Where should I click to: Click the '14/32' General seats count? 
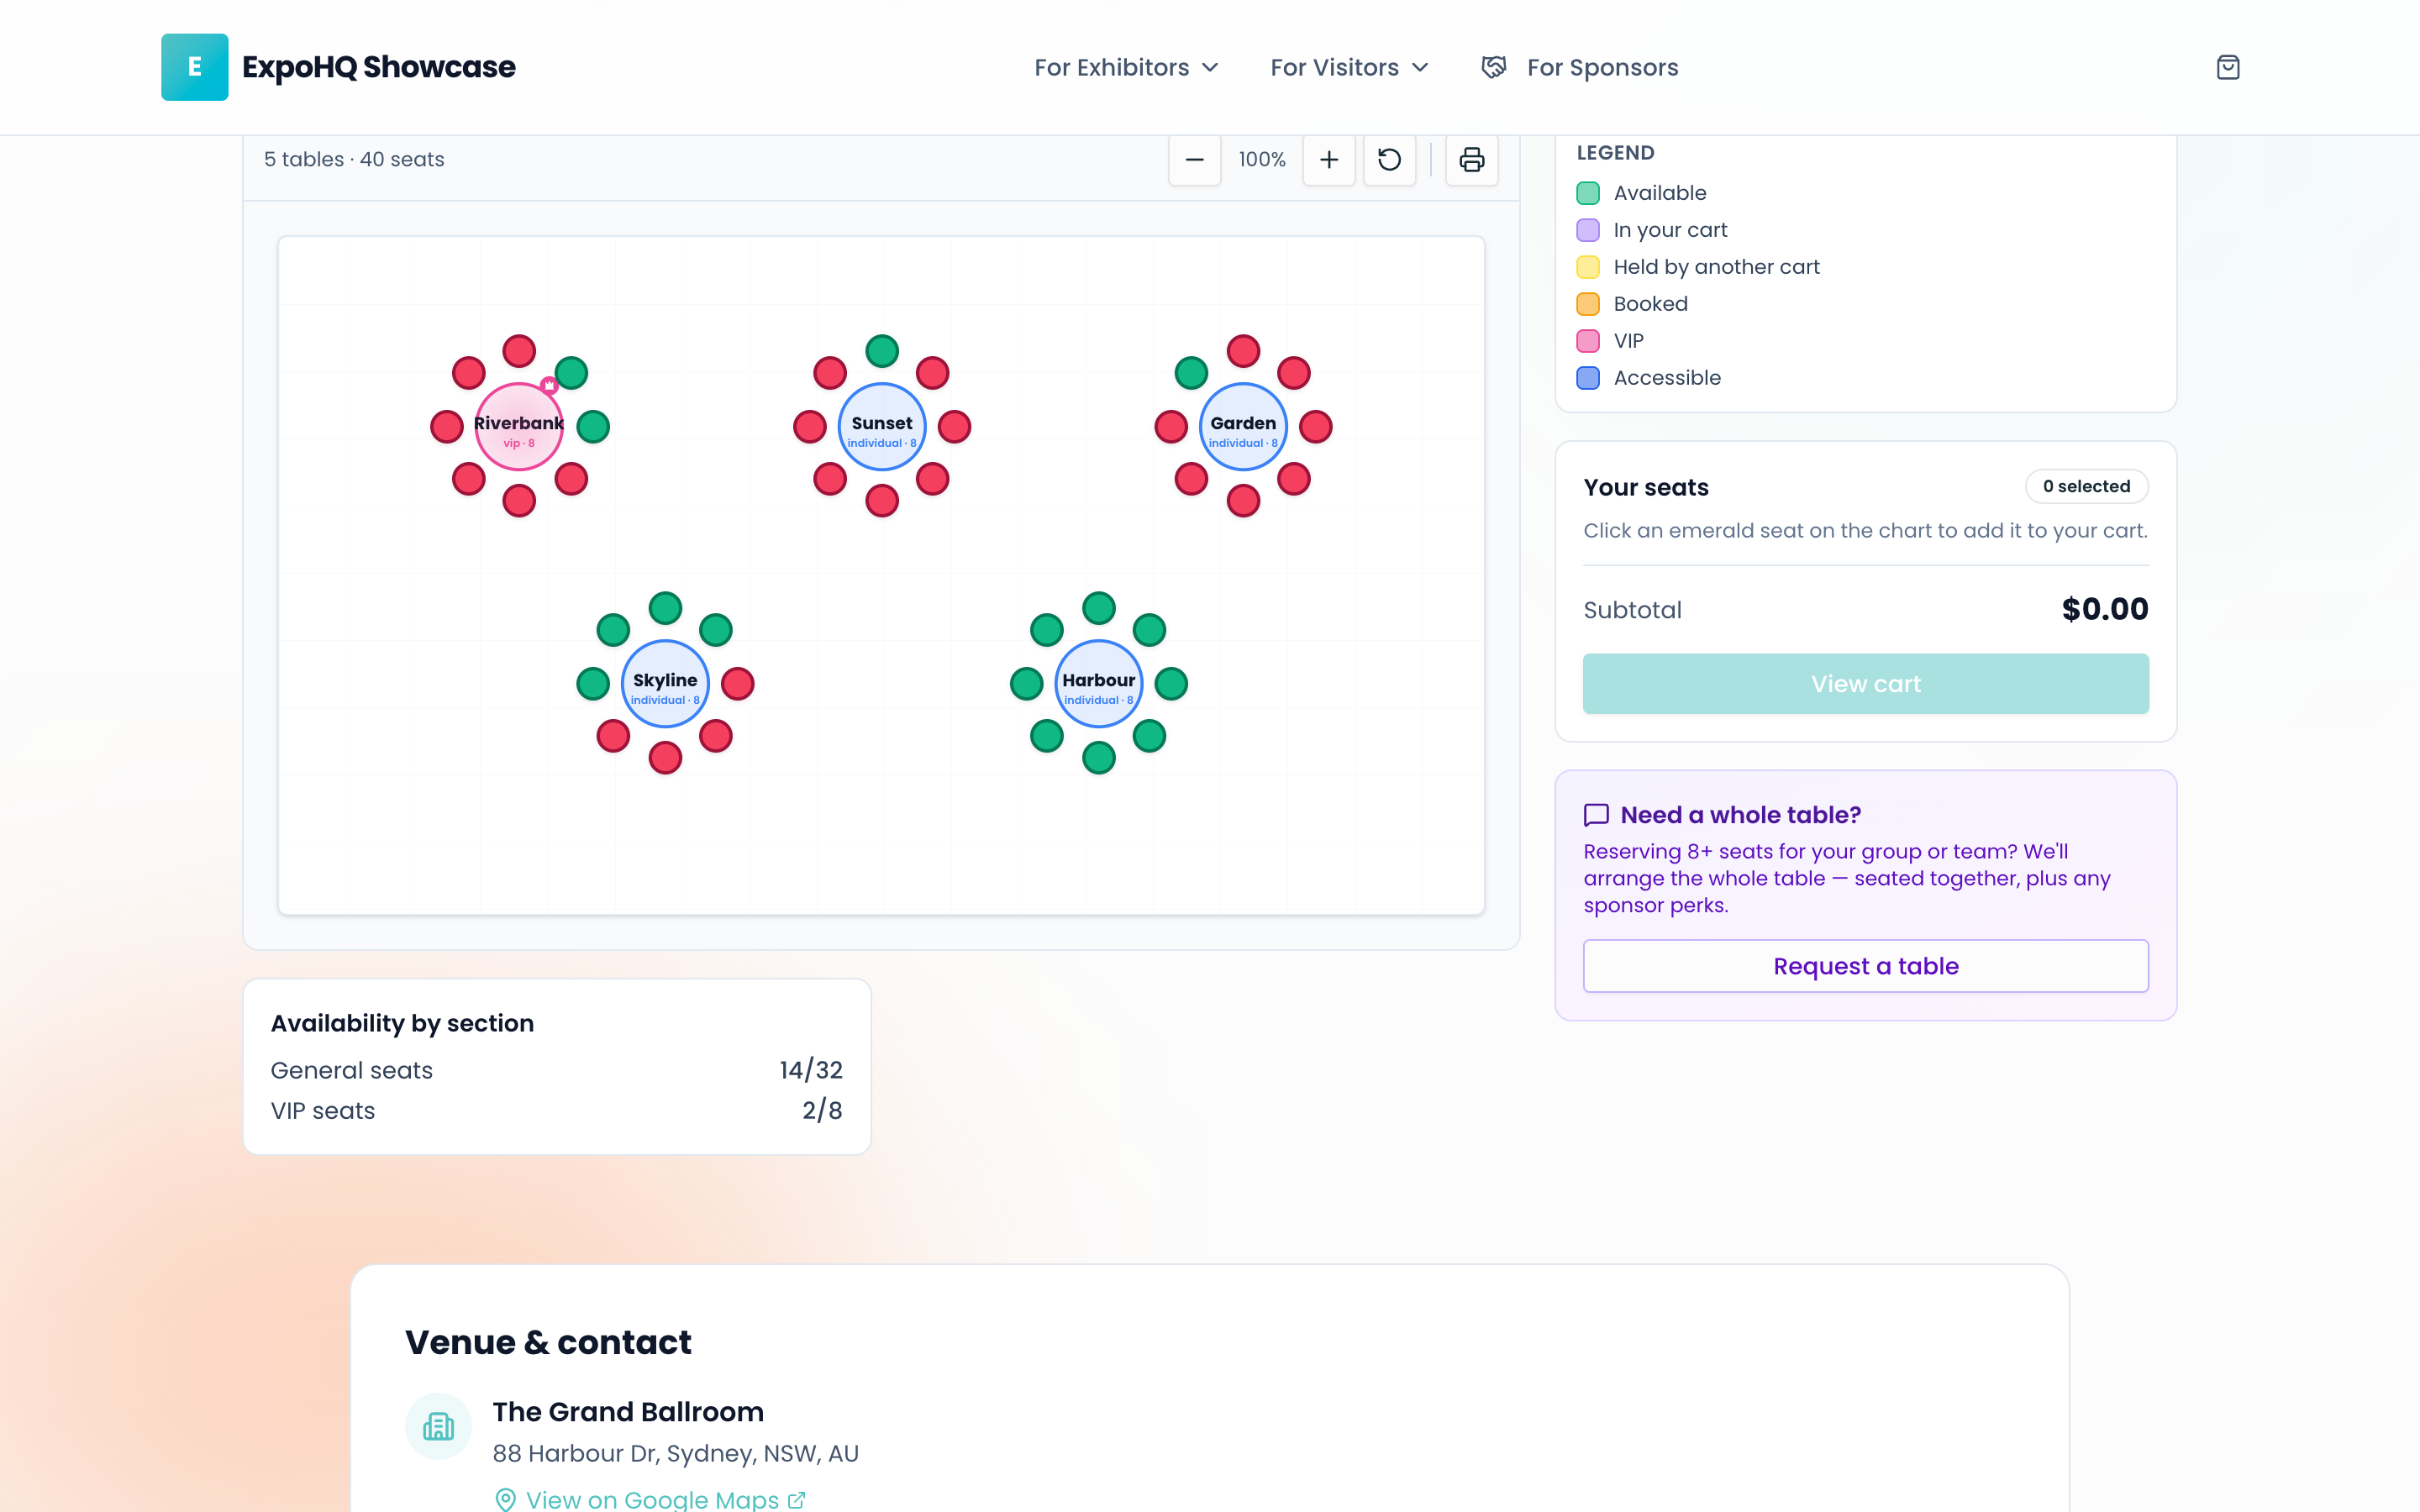coord(811,1070)
